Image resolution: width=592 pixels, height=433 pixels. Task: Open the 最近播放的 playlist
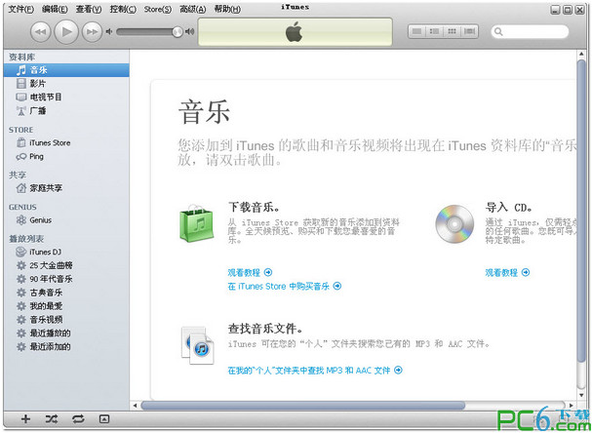point(66,334)
